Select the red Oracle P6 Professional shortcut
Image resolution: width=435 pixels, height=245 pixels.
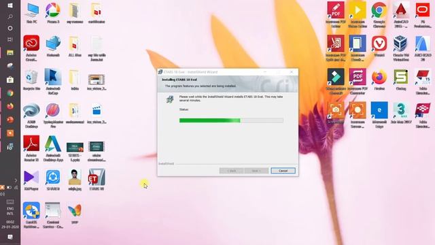423,15
